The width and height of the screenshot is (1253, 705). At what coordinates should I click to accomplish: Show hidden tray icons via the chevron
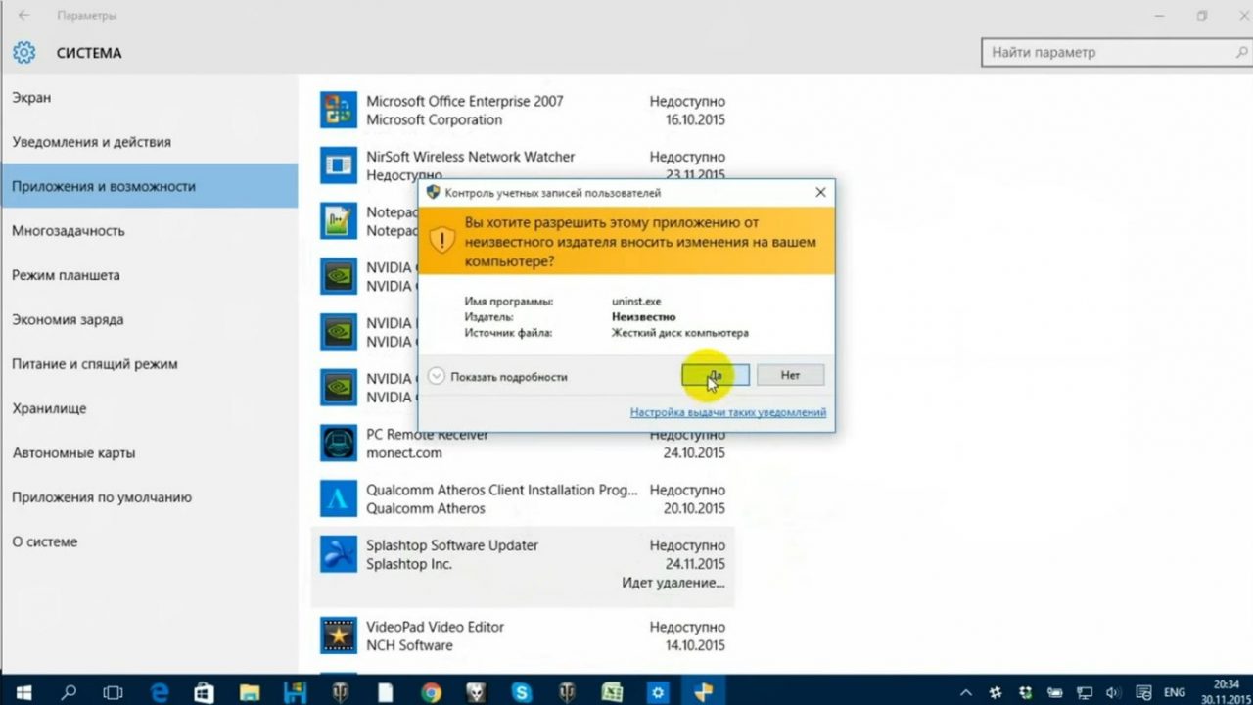pyautogui.click(x=965, y=692)
